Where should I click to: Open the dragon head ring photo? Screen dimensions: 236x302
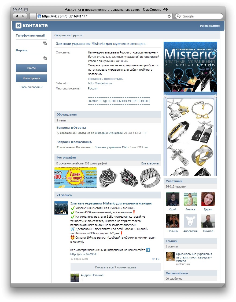[x=128, y=178]
